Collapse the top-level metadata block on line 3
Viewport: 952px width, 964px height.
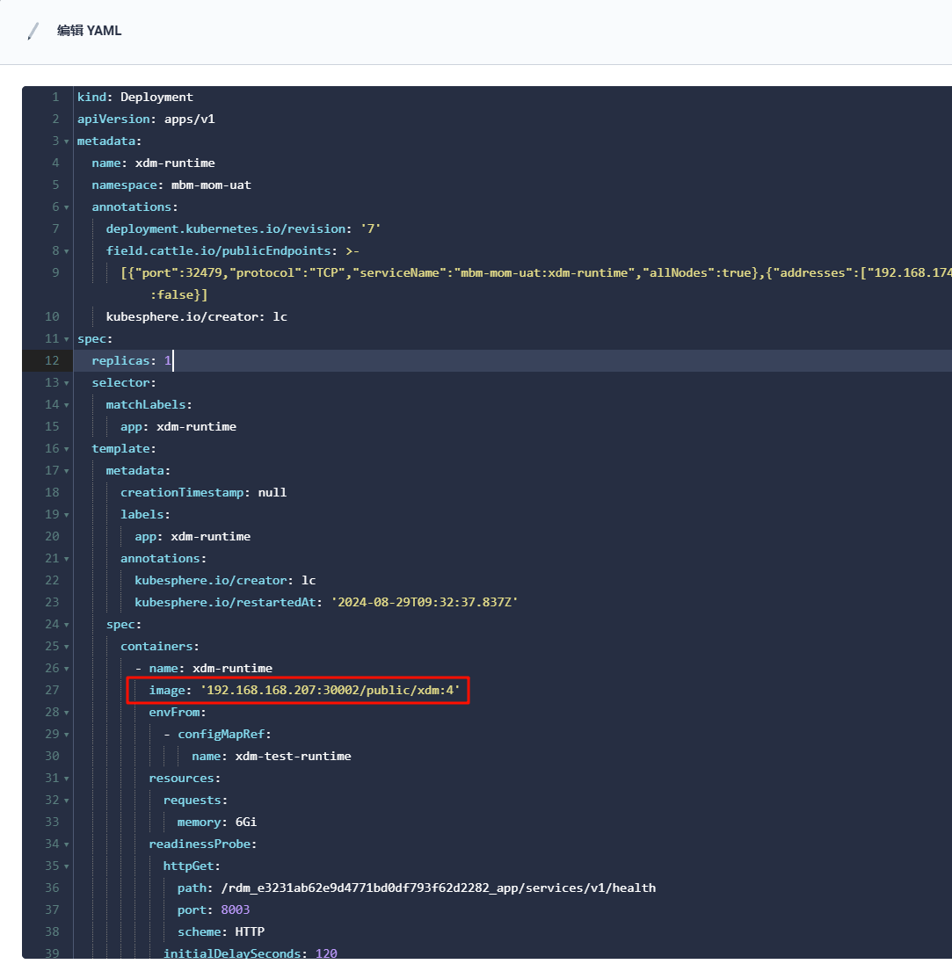67,141
